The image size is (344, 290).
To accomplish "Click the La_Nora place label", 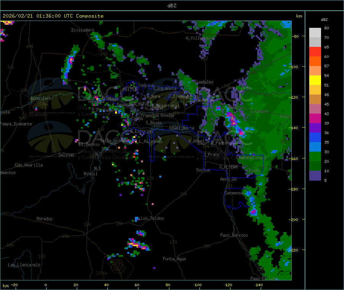I will (x=152, y=96).
